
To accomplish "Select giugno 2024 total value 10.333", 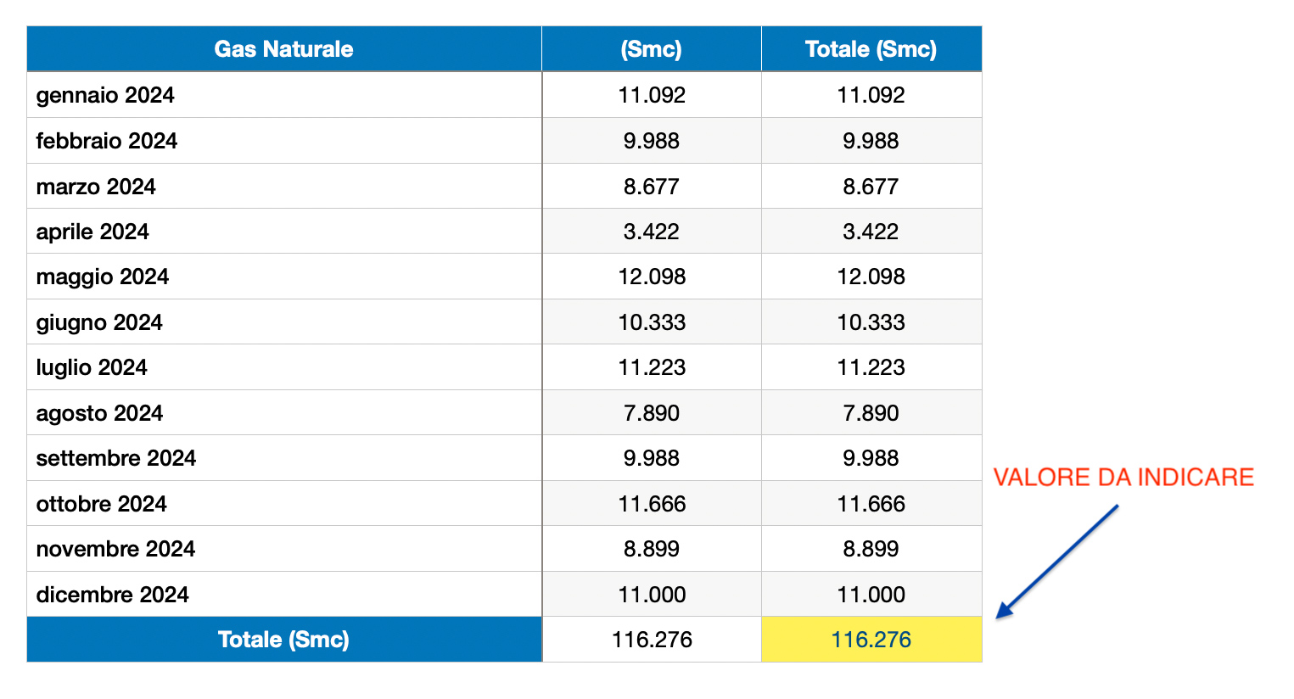I will (871, 322).
